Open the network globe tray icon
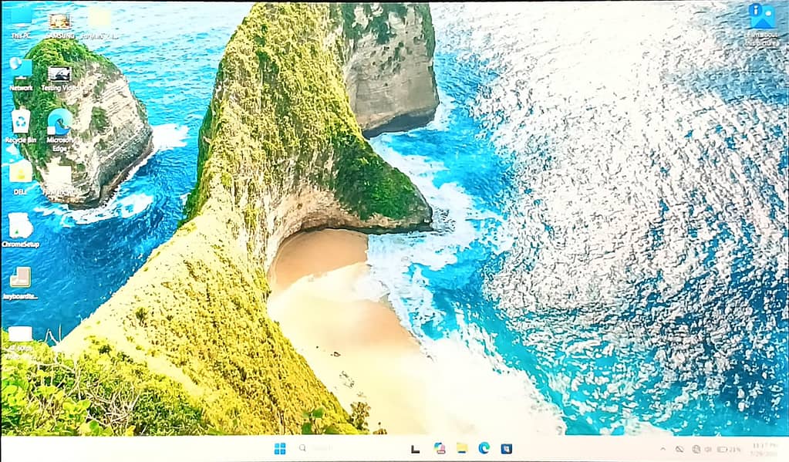 (696, 449)
